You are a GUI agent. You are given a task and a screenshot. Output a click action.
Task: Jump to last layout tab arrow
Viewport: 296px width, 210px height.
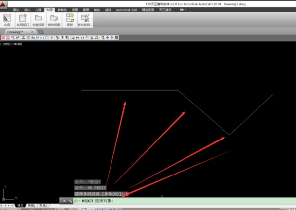(x=12, y=205)
